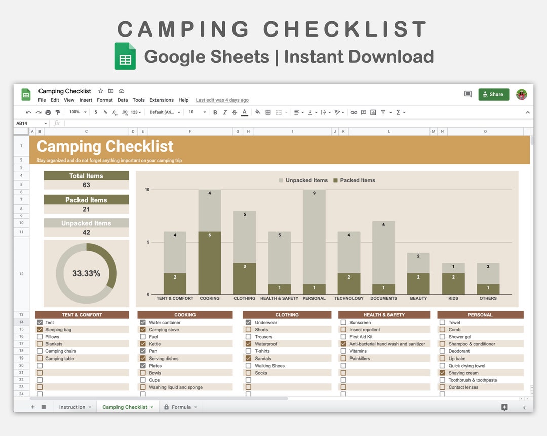Check the Blankets checkbox
This screenshot has width=547, height=436.
40,343
